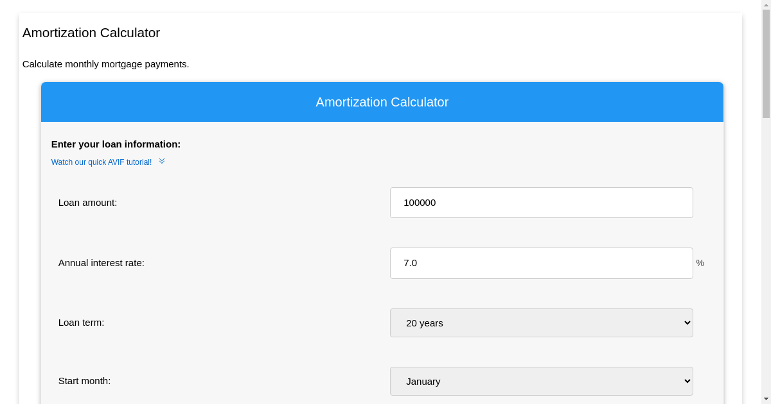The width and height of the screenshot is (771, 404).
Task: Click the scrollbar up arrow
Action: [x=765, y=5]
